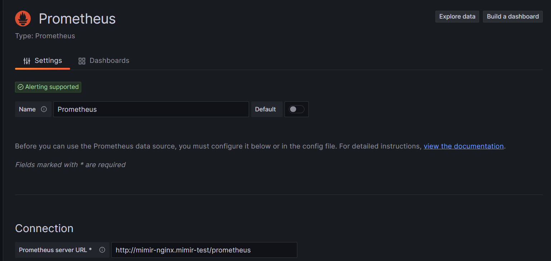The width and height of the screenshot is (551, 261).
Task: Click the Name label text
Action: (27, 109)
